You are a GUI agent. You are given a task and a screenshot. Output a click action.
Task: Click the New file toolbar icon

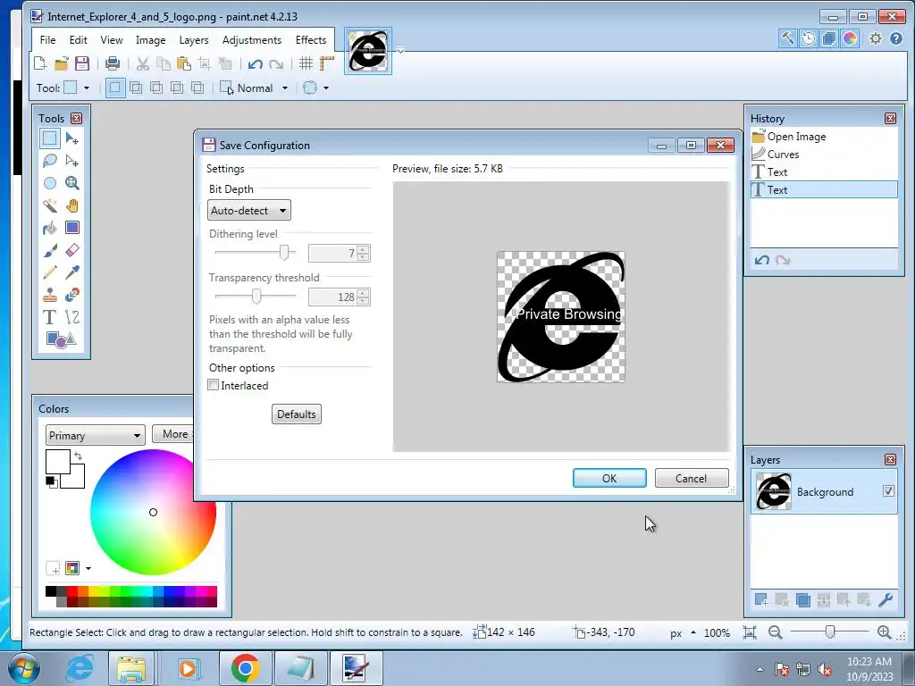(40, 63)
